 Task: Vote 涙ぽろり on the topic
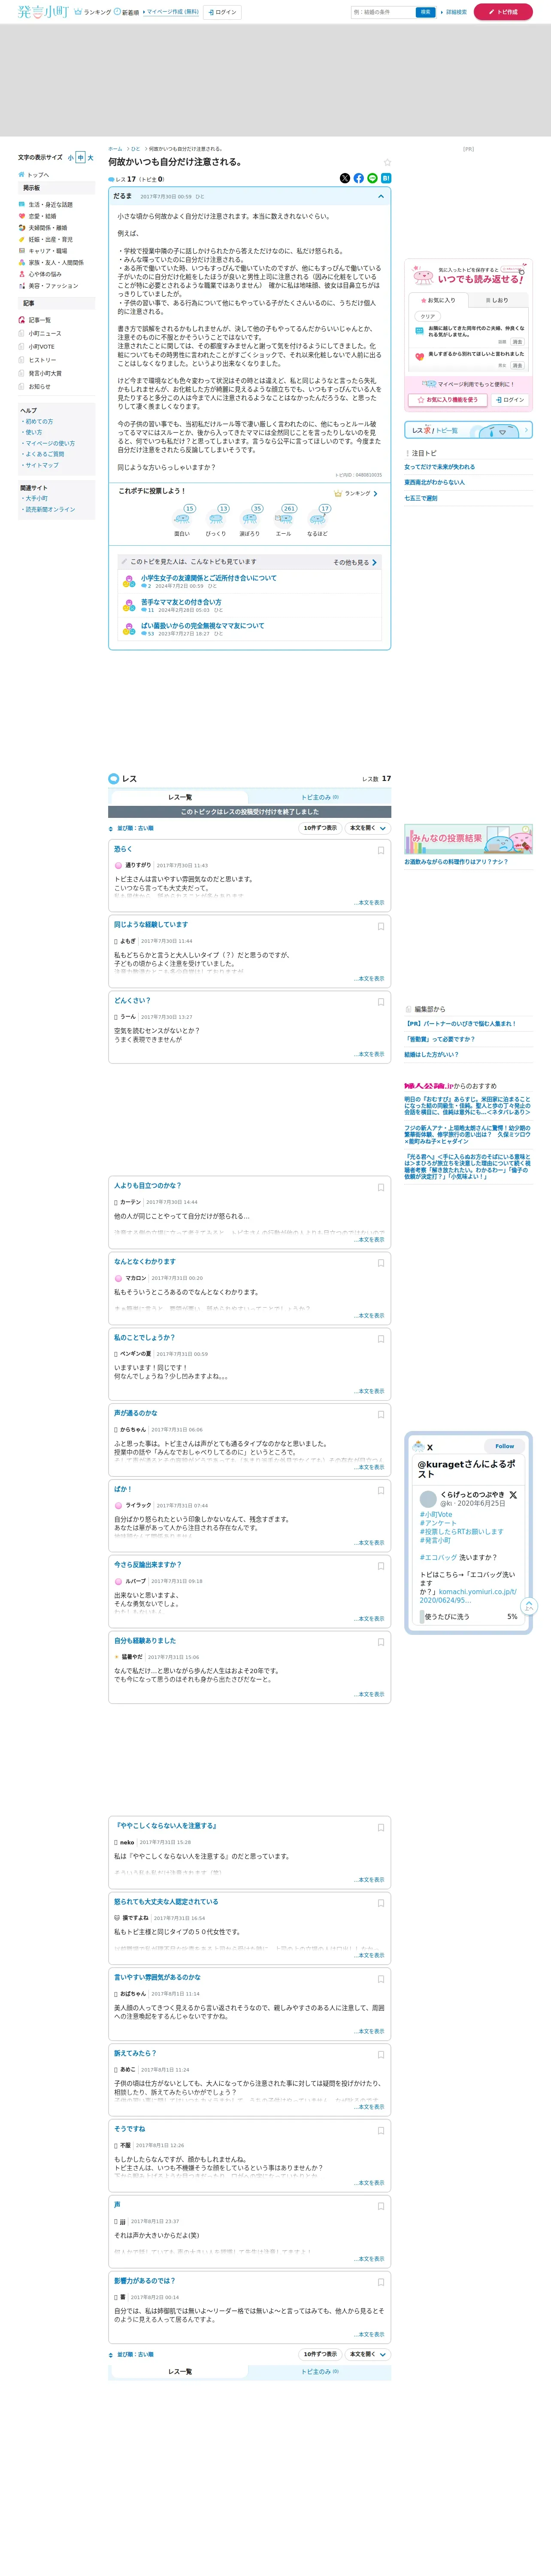[x=250, y=520]
